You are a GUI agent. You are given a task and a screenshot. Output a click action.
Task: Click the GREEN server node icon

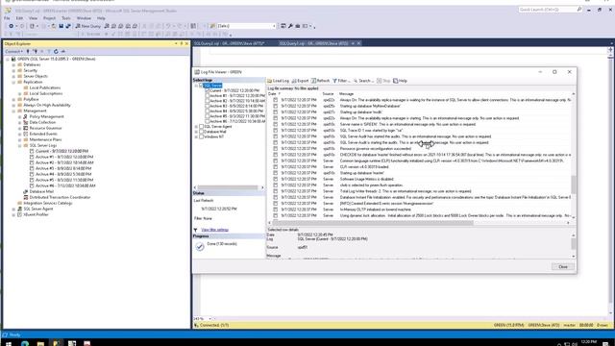pos(13,59)
